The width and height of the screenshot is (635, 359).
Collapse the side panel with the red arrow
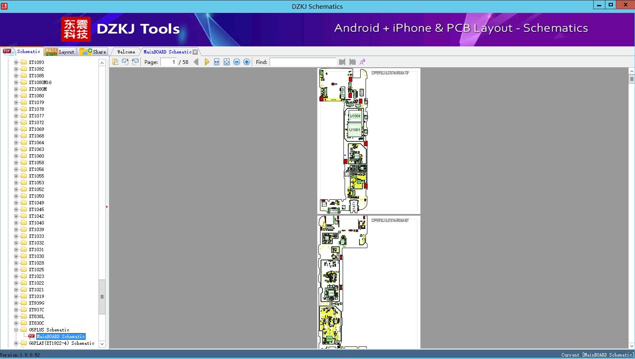(107, 207)
